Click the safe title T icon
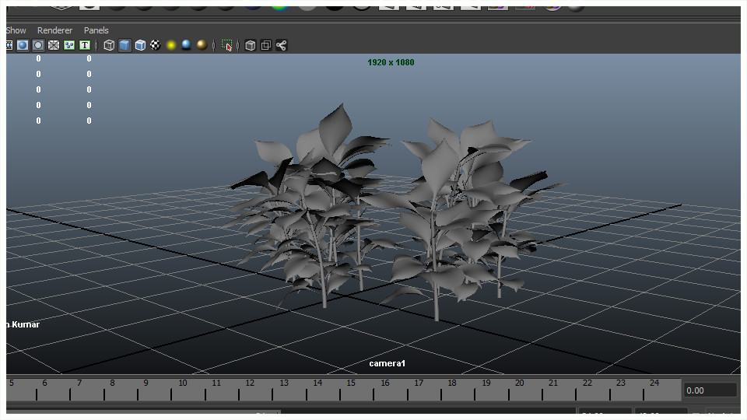Screen dimensions: 747x420 [85, 45]
